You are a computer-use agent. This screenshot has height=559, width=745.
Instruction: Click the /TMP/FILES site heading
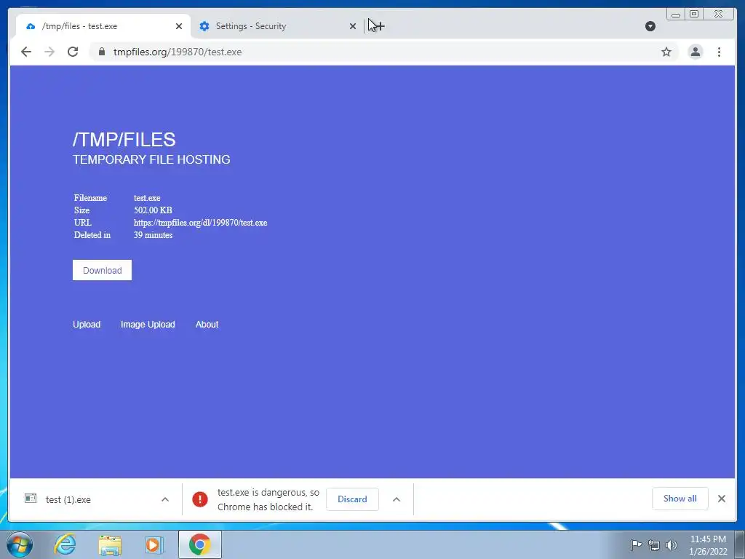pyautogui.click(x=124, y=139)
